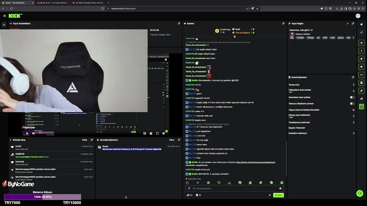Viewport: 367px width, 206px height.
Task: Click the shop icon below chat
Action: click(x=197, y=195)
